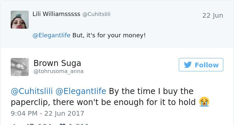Click the reply arrow icon below the tweet
This screenshot has width=234, height=125.
(13, 124)
